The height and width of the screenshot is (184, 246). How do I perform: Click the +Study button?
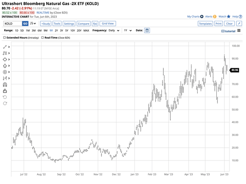[46, 24]
